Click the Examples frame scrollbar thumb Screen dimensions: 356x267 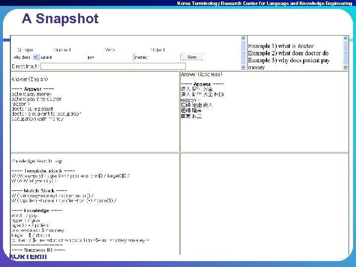[345, 52]
